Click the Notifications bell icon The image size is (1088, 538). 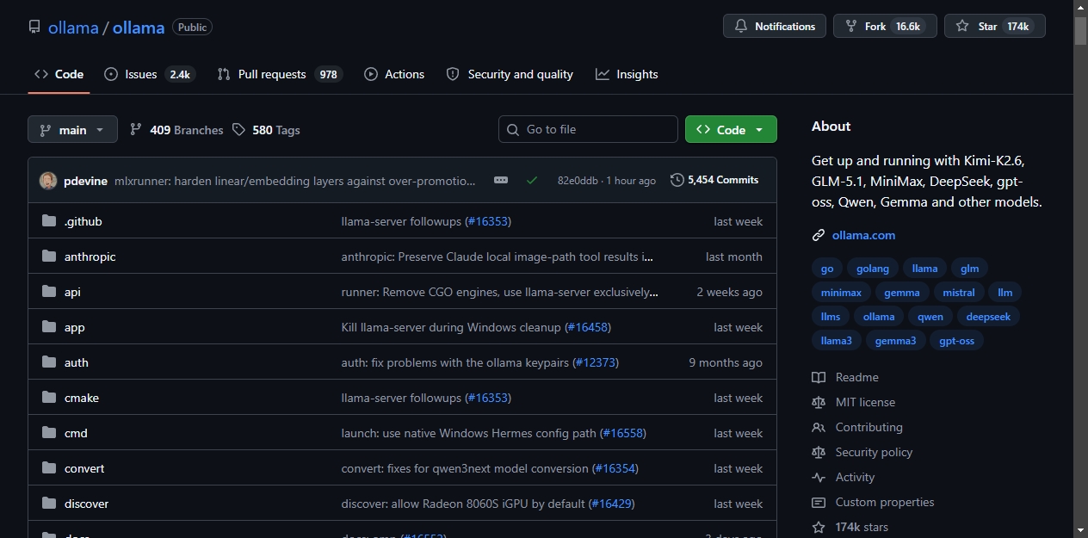point(741,27)
